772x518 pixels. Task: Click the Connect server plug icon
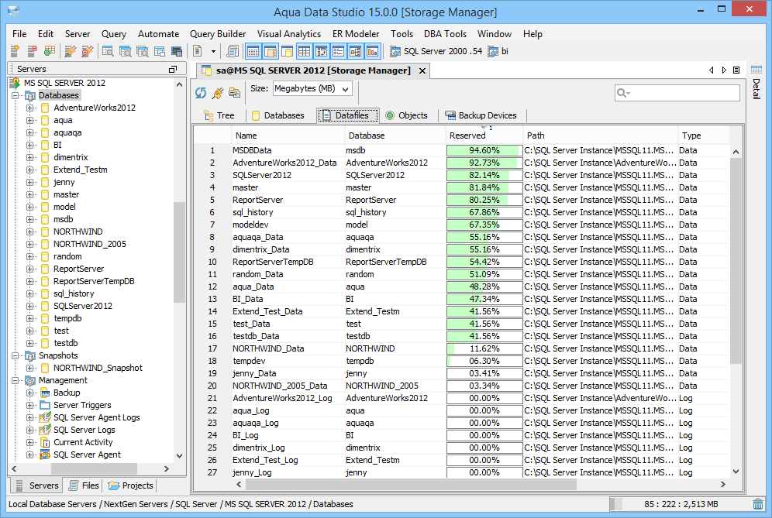pos(71,51)
